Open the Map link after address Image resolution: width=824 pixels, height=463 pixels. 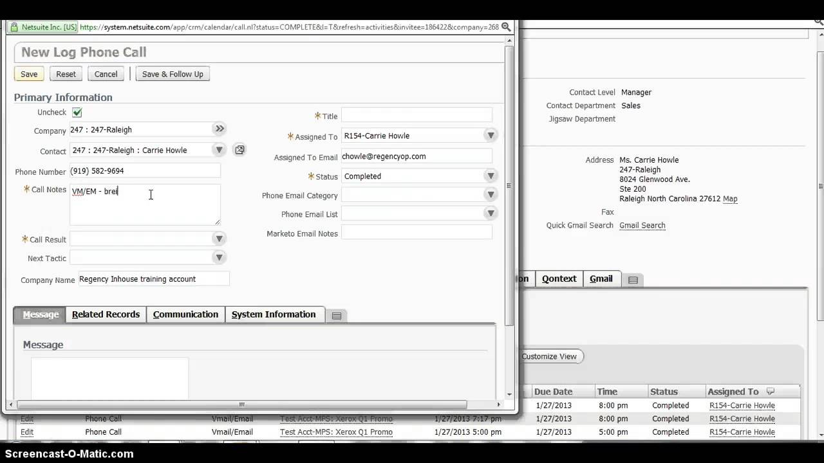pos(730,199)
